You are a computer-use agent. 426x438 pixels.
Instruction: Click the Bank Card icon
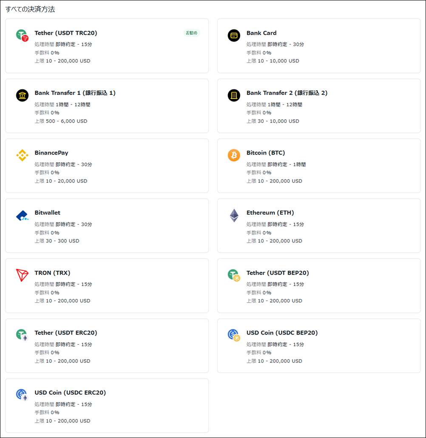click(234, 36)
